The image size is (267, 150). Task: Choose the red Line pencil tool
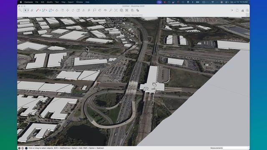(x=38, y=10)
